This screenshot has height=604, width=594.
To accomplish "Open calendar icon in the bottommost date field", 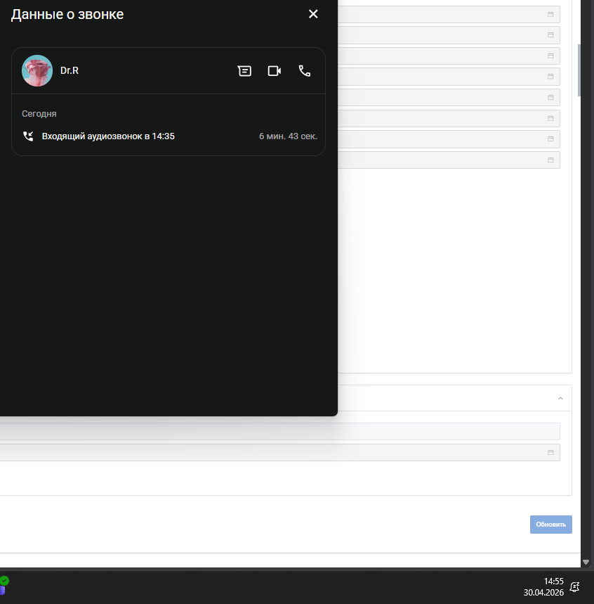I will [x=550, y=452].
